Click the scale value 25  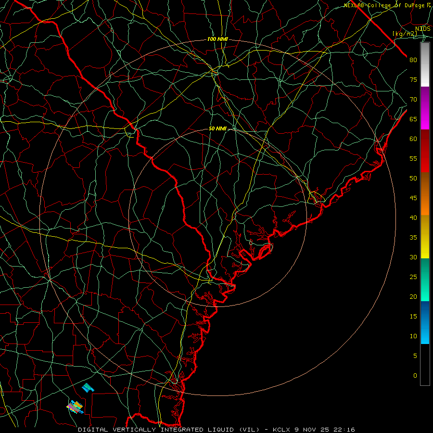413,277
